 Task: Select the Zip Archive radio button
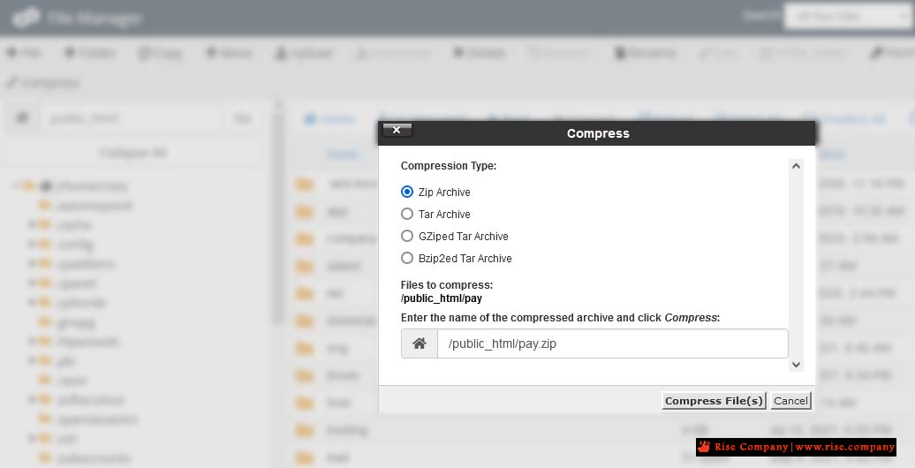tap(407, 192)
